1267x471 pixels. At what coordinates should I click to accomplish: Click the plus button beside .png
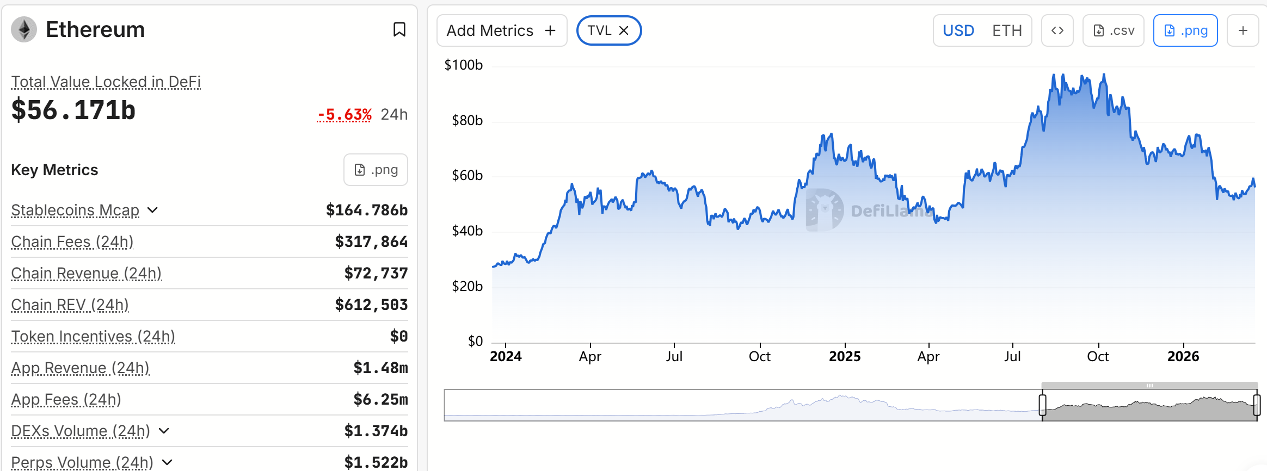click(1243, 30)
